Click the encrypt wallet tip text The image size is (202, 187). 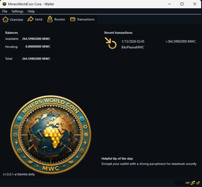pyautogui.click(x=149, y=164)
